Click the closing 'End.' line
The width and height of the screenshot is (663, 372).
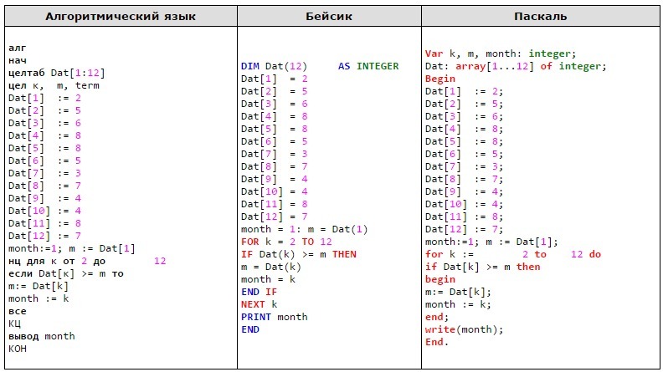point(437,342)
